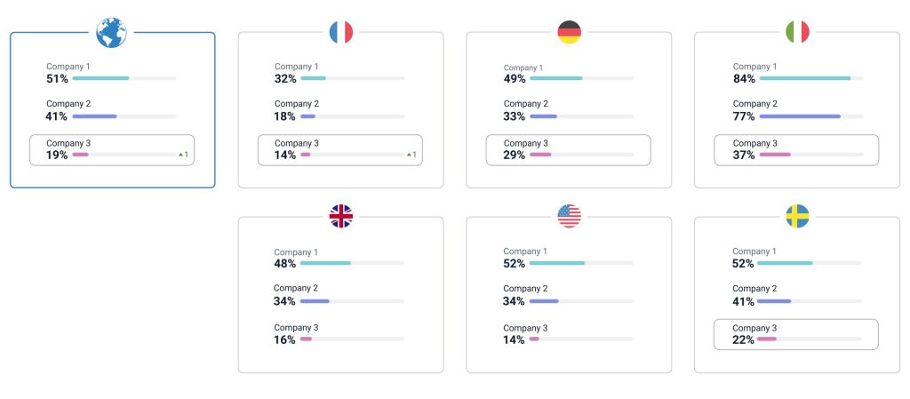Screen dimensions: 910x399
Task: Click green up arrow in worldwide Company 3
Action: pyautogui.click(x=181, y=155)
